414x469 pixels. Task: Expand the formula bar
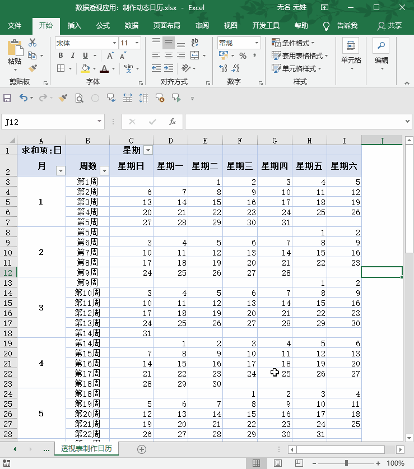pos(407,122)
